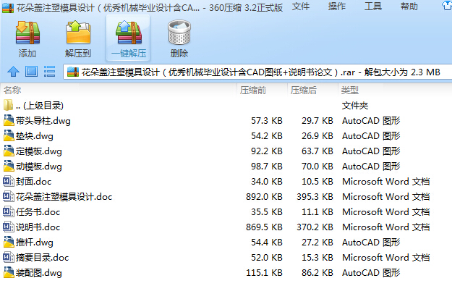Click the skin shirt icon in title bar
Image resolution: width=452 pixels, height=286 pixels.
(448, 6)
